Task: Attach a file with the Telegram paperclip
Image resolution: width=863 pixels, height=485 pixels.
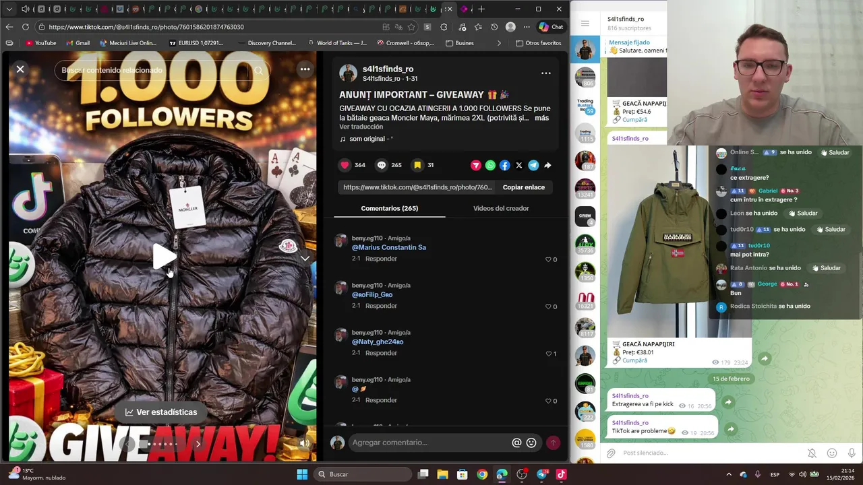Action: click(611, 453)
